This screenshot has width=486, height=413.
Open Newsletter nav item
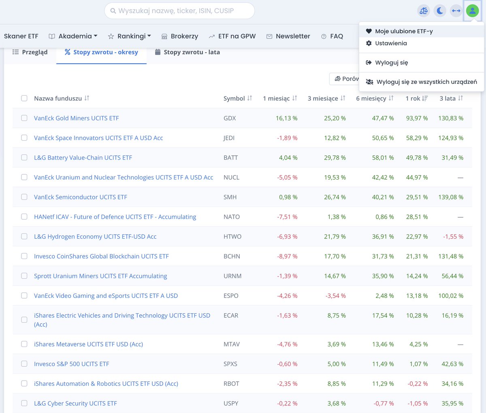pyautogui.click(x=288, y=36)
